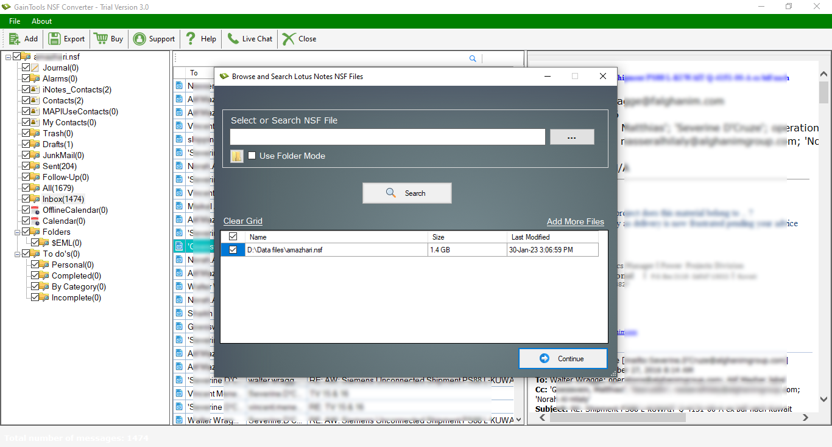Uncheck the My Contacts checkbox
The height and width of the screenshot is (447, 832).
point(26,122)
